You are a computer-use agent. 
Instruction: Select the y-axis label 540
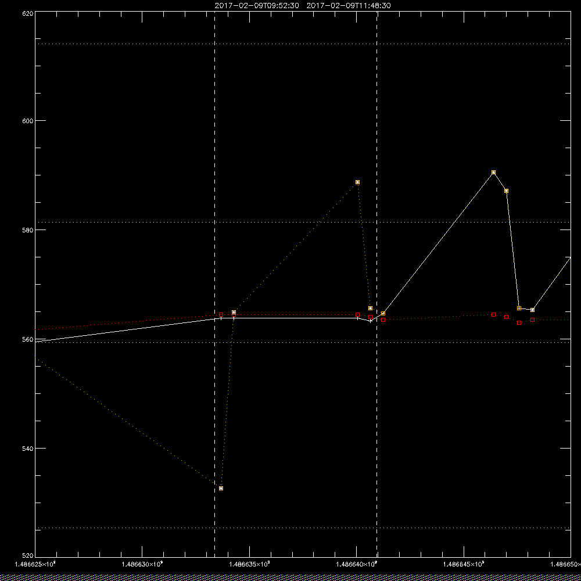click(29, 448)
